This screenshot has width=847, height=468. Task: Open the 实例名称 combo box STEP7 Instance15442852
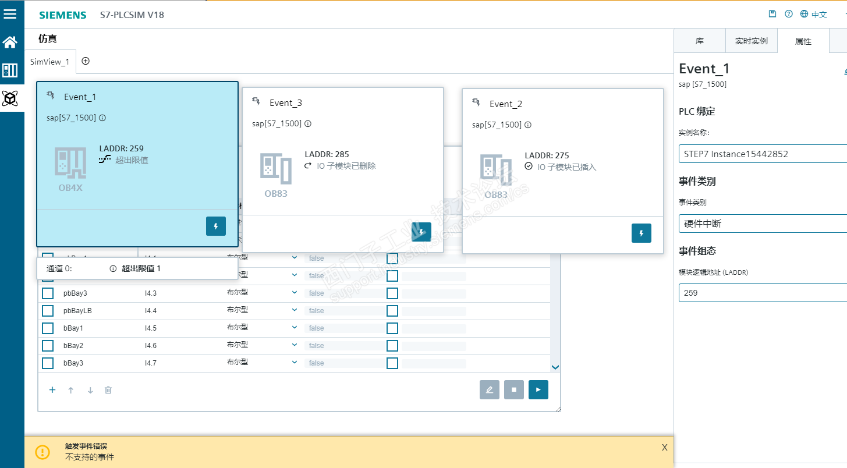pos(763,154)
